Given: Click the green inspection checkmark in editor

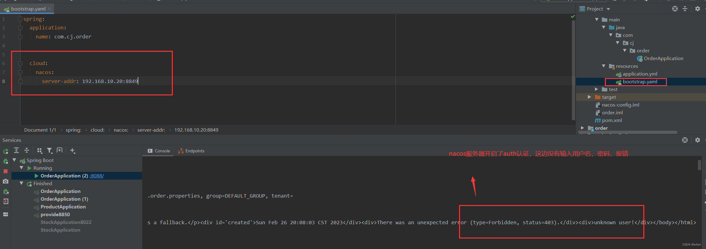Looking at the screenshot, I should coord(573,16).
